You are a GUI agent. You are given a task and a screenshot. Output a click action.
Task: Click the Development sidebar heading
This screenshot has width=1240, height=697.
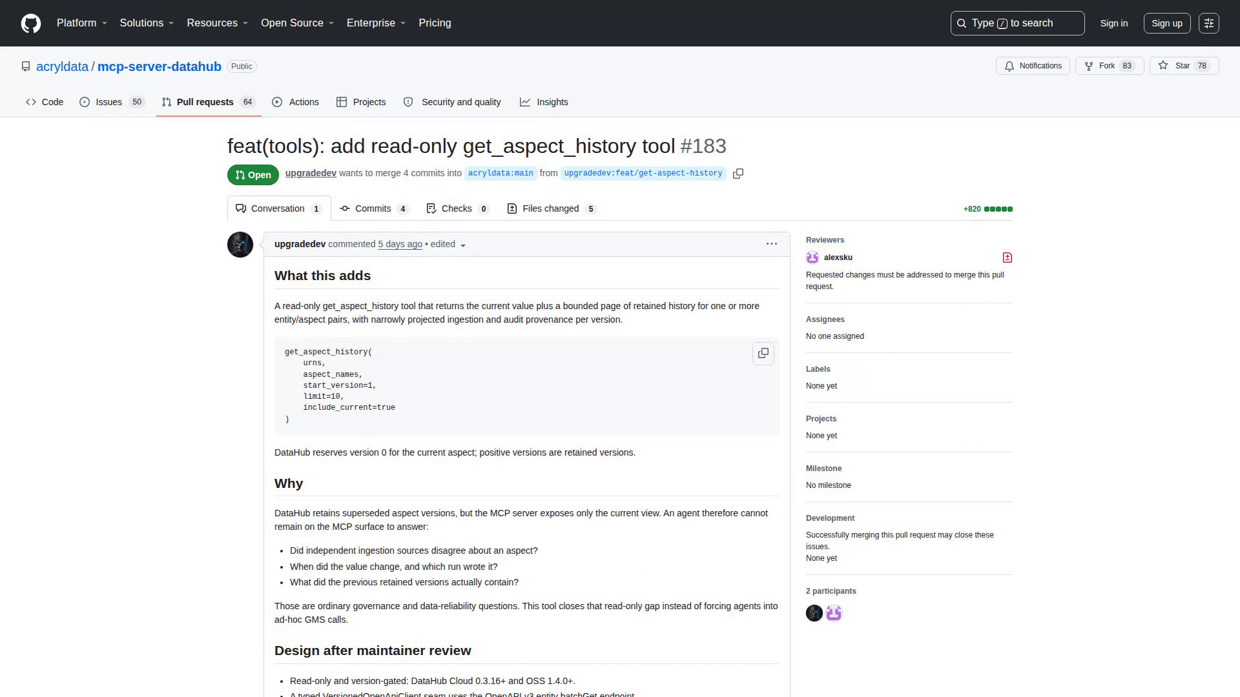point(830,518)
